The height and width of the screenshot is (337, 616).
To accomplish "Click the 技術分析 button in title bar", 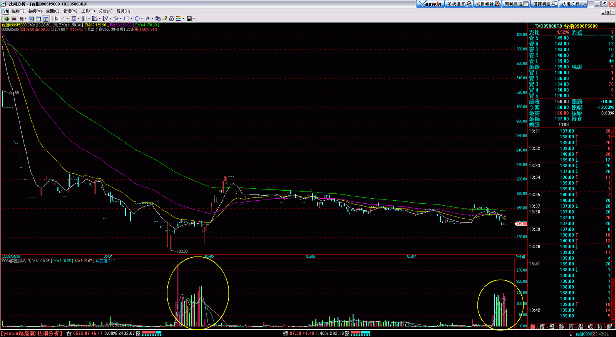I will (x=574, y=4).
